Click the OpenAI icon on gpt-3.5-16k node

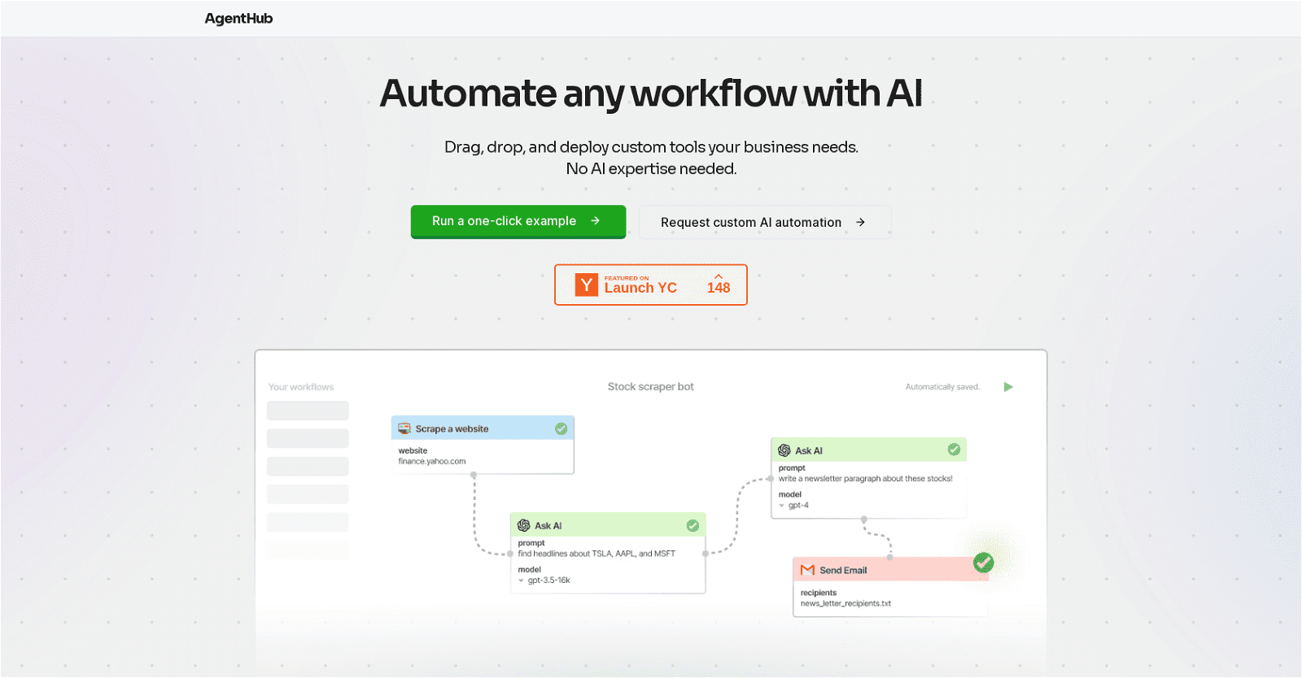(524, 526)
